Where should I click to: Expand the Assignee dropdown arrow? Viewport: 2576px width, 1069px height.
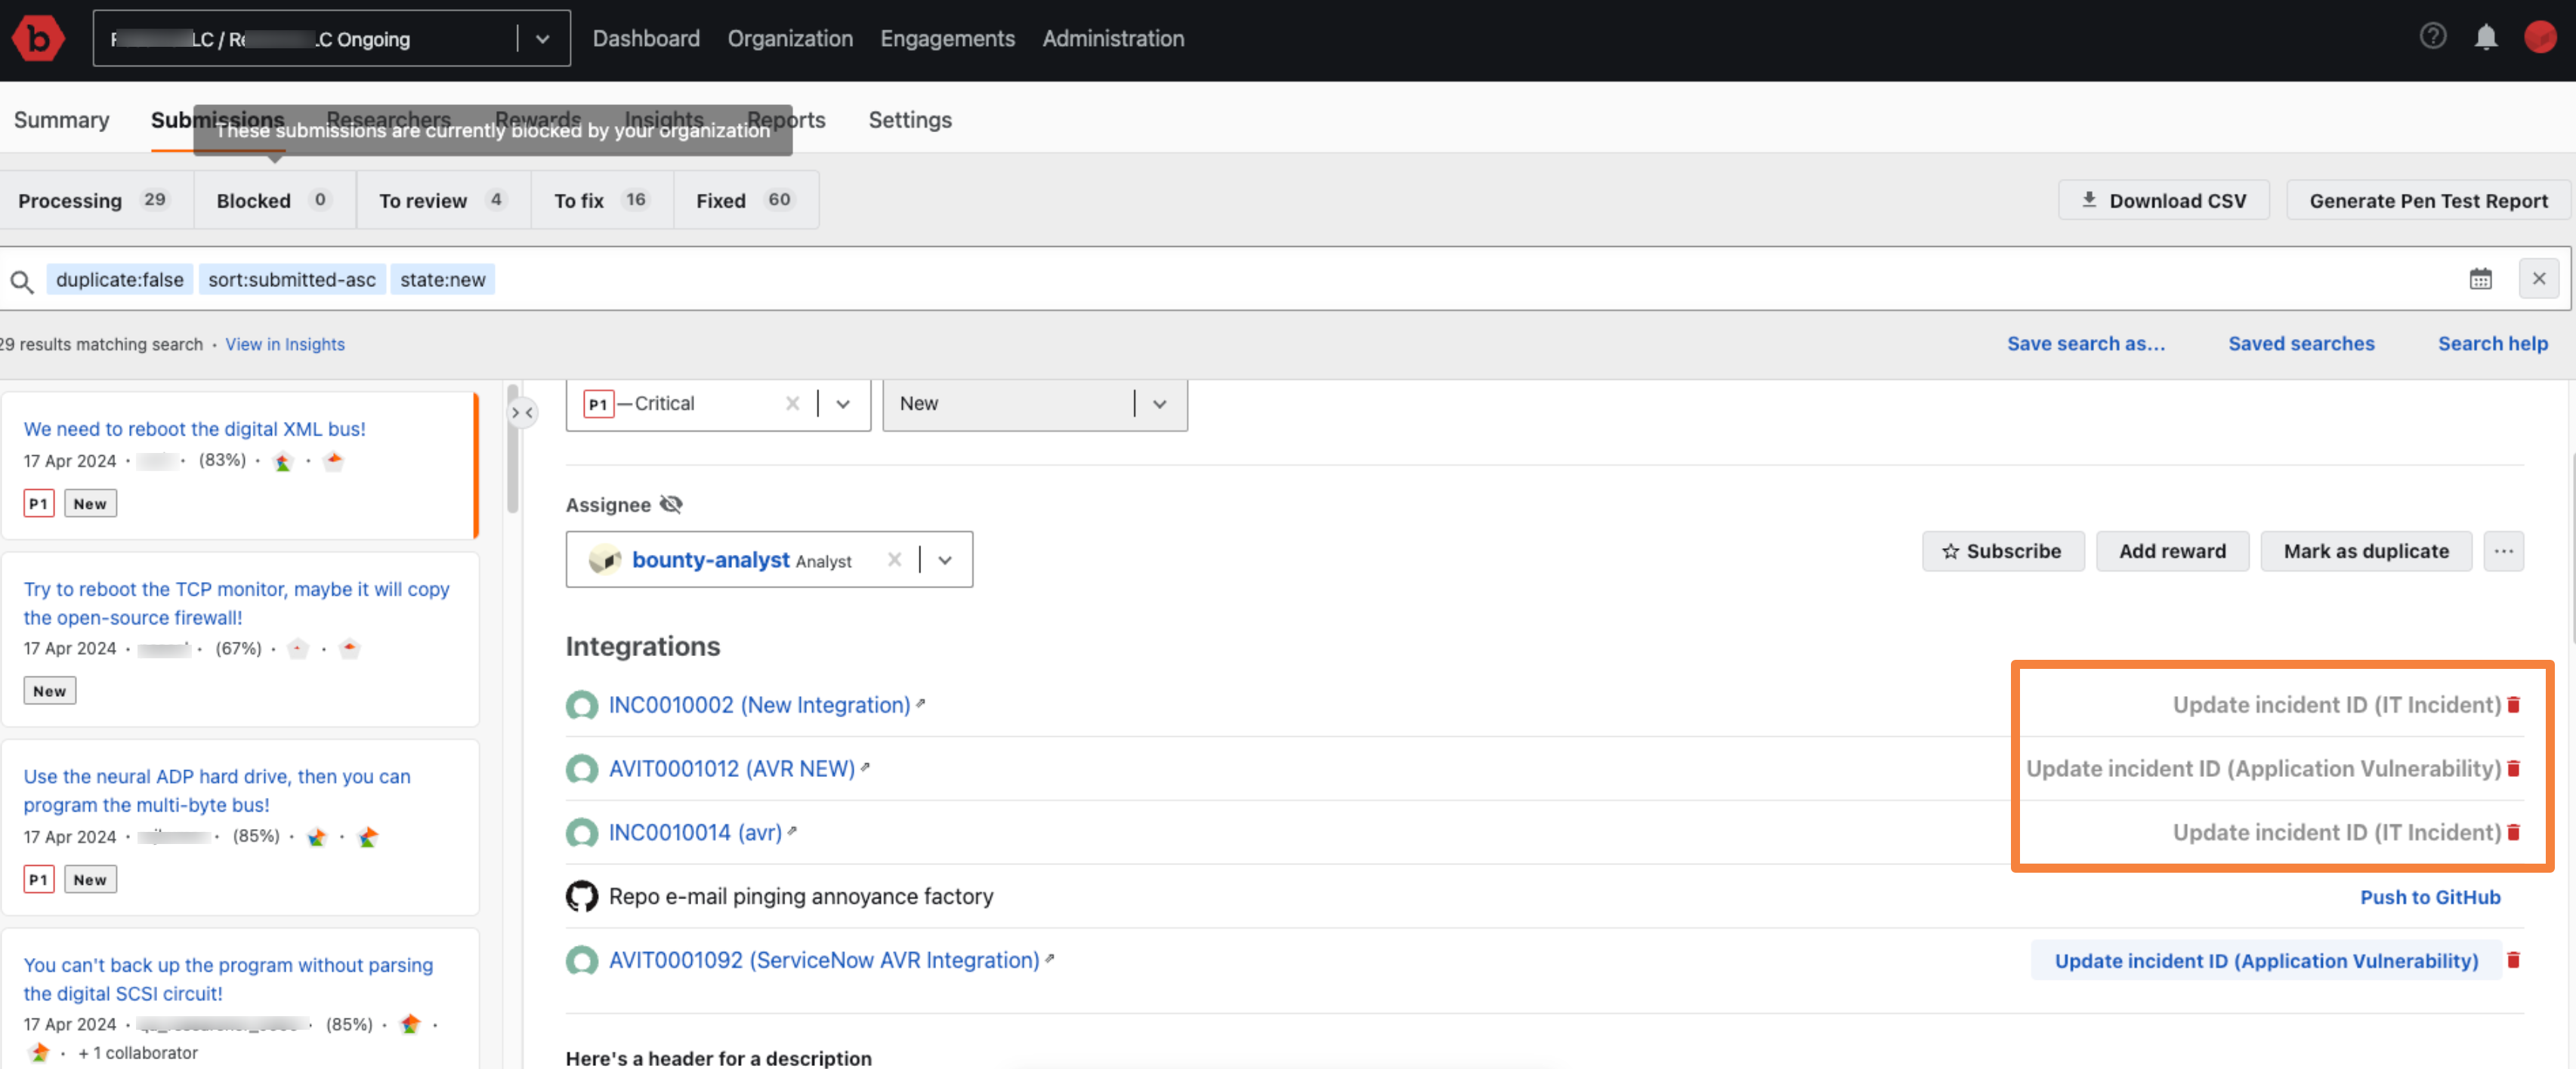coord(945,559)
